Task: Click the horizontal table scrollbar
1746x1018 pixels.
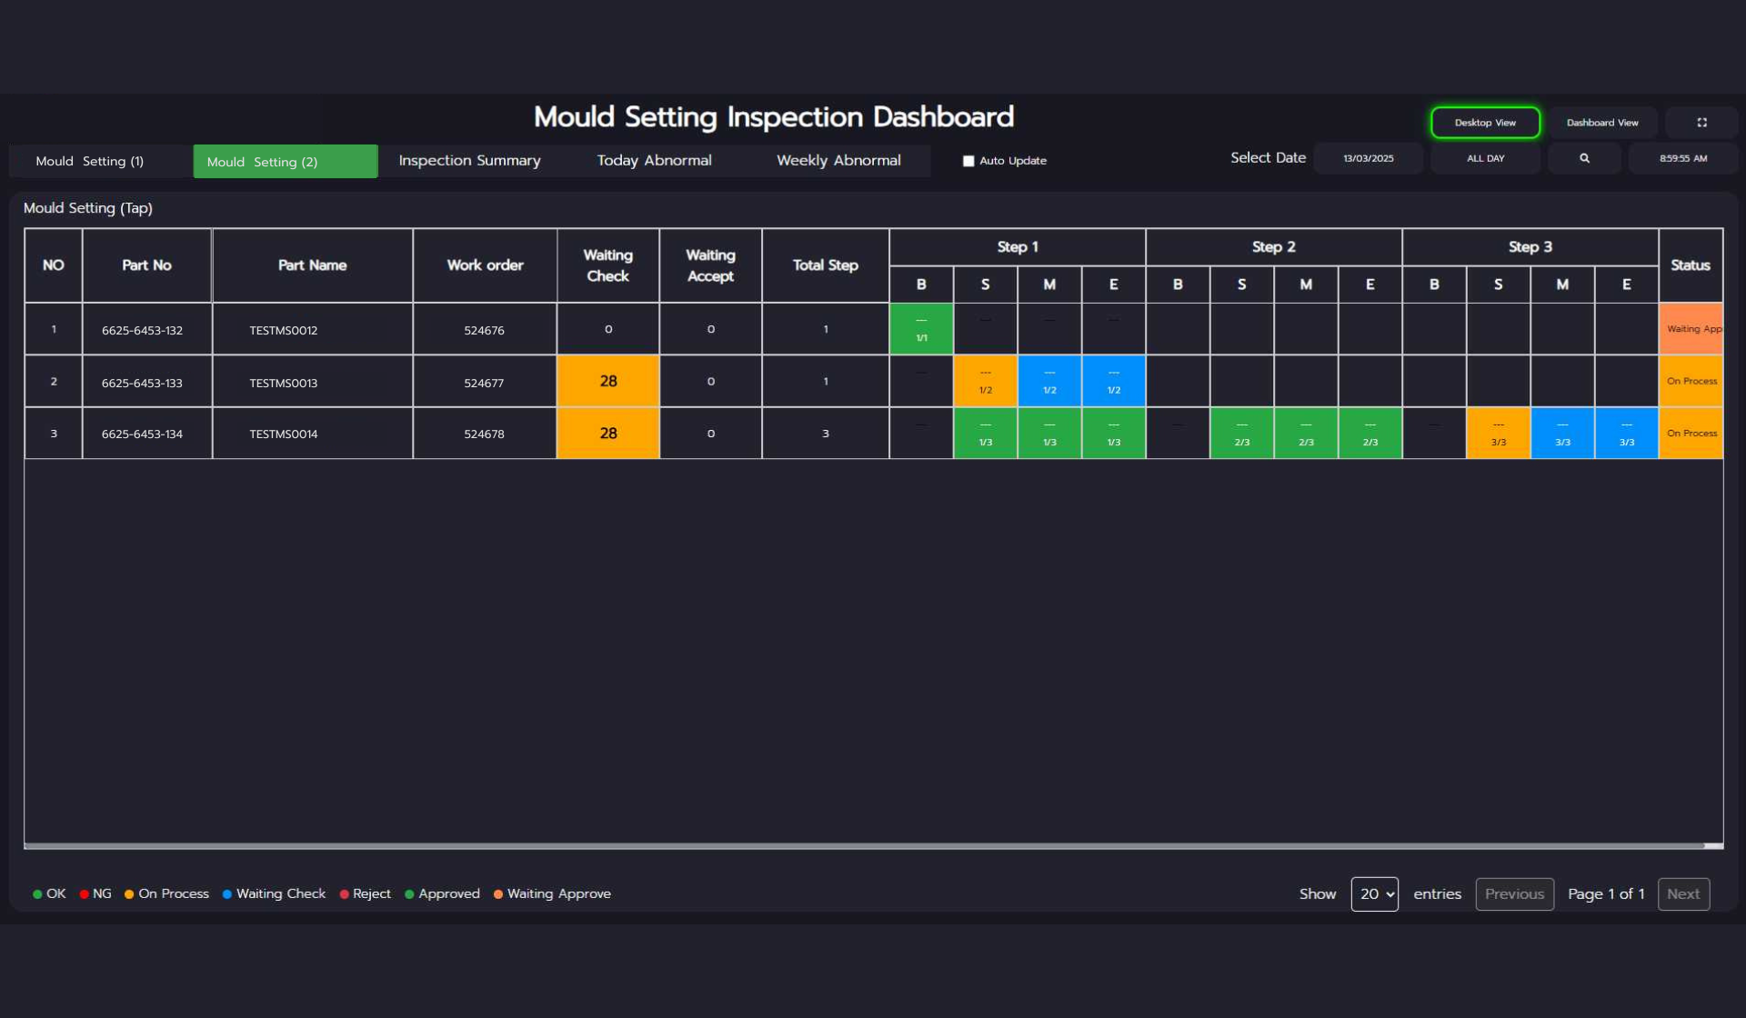Action: (x=864, y=845)
